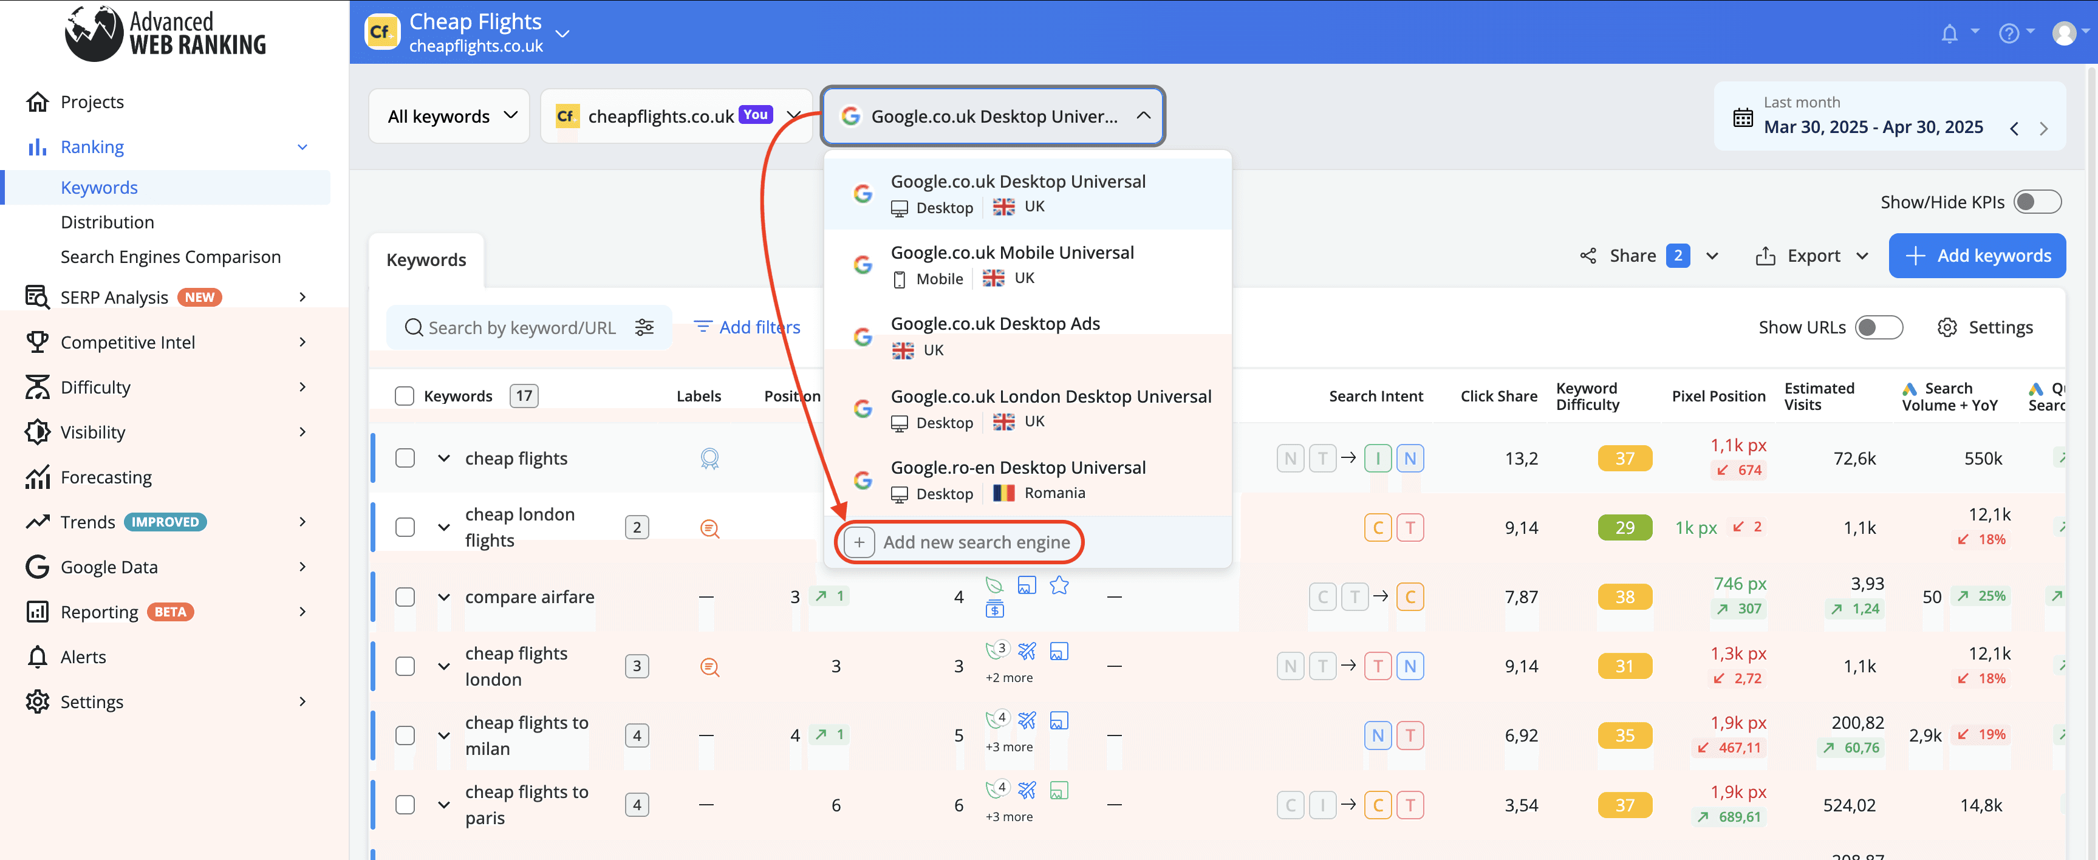2098x860 pixels.
Task: Click the leaf icon on compare airfare row
Action: pos(994,585)
